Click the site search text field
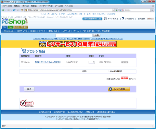 coord(74,35)
